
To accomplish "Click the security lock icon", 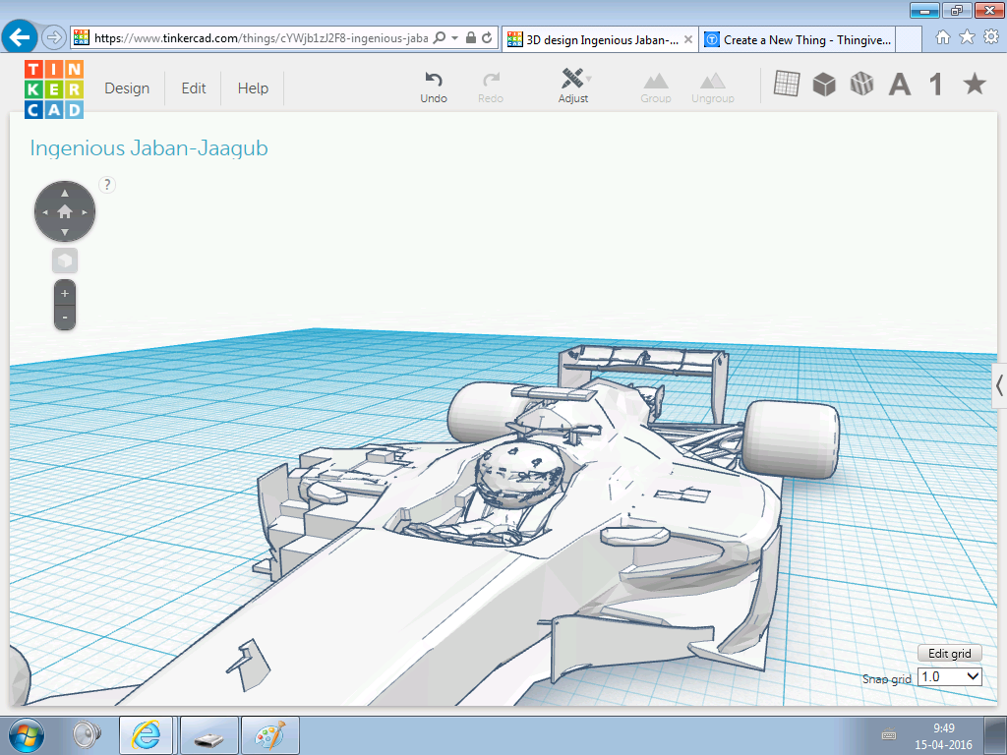I will 471,38.
